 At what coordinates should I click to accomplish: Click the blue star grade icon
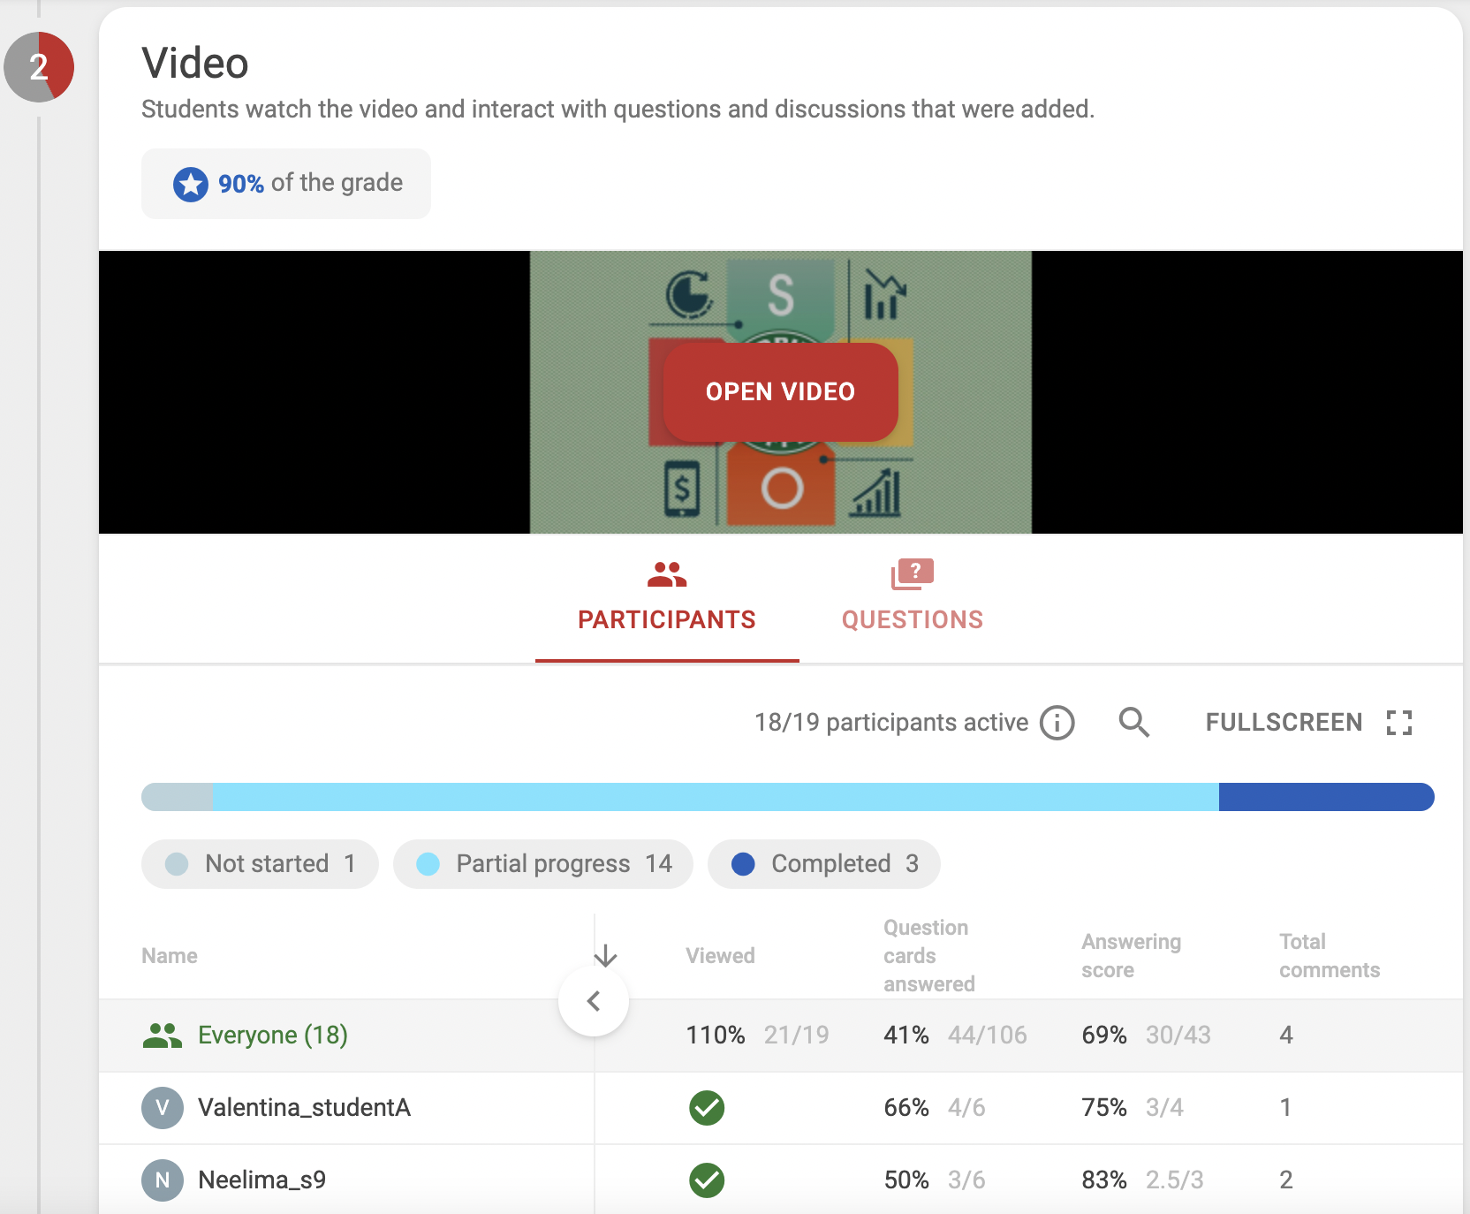[x=191, y=184]
